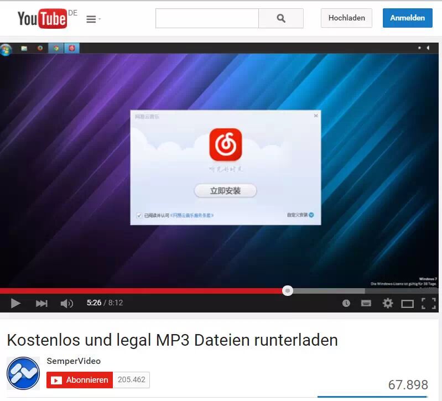Click the Hochladen button
This screenshot has width=442, height=401.
click(346, 18)
